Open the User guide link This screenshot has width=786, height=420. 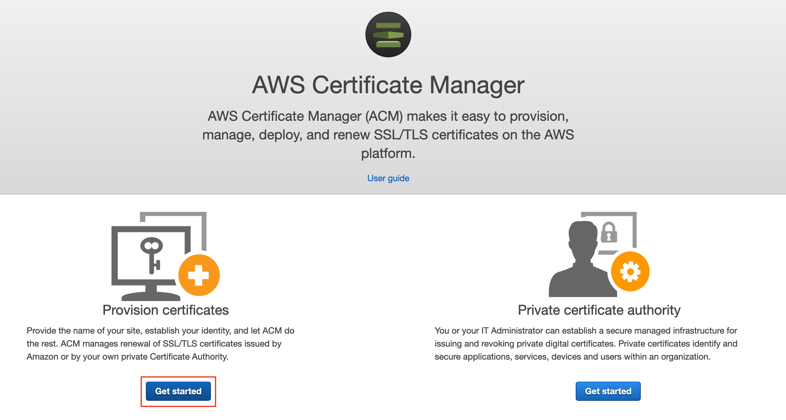[x=388, y=178]
